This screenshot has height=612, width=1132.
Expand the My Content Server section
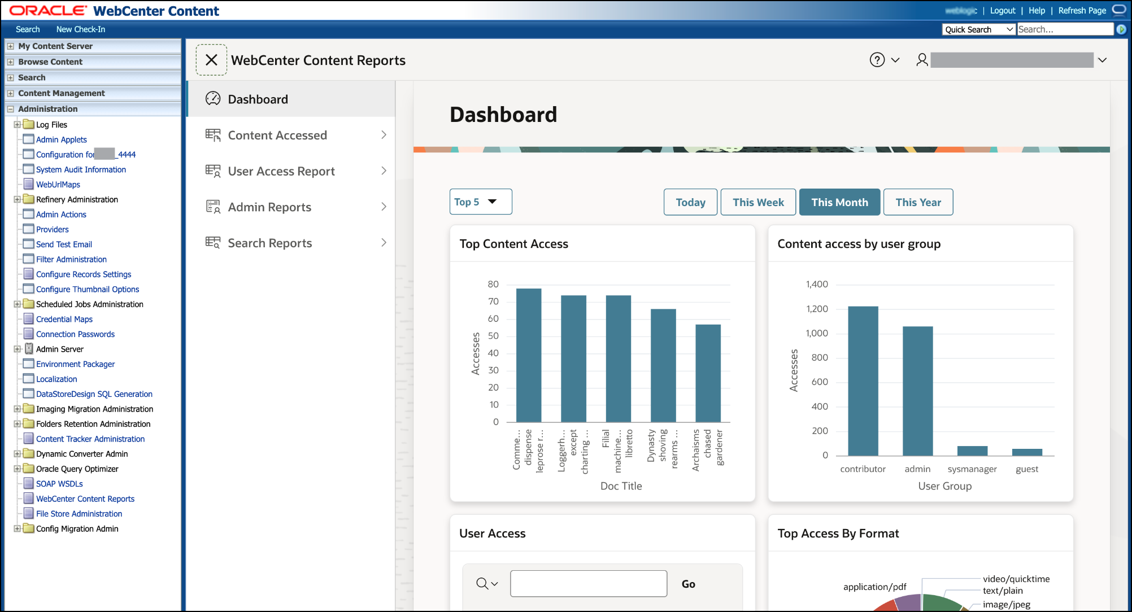[x=10, y=46]
